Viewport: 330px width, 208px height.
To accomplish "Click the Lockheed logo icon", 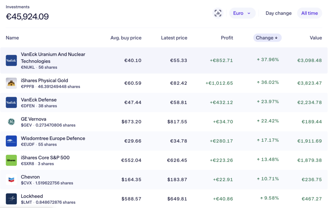I will coord(11,199).
